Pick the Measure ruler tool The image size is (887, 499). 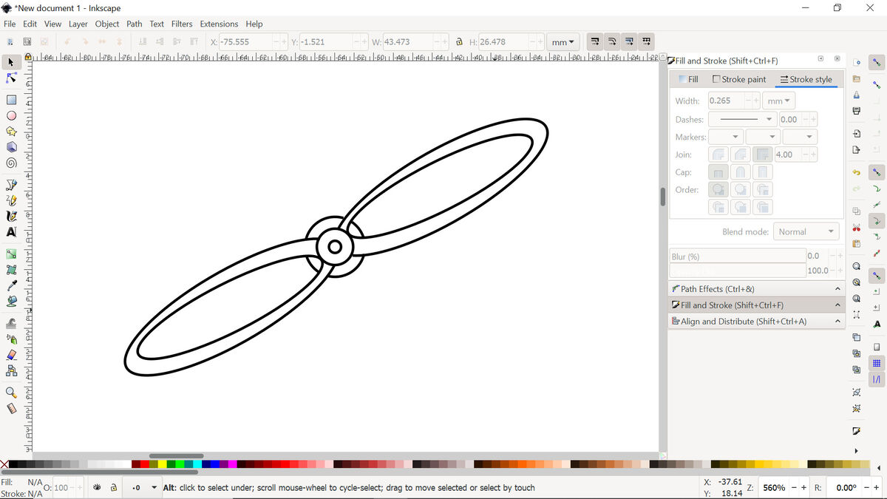coord(11,408)
